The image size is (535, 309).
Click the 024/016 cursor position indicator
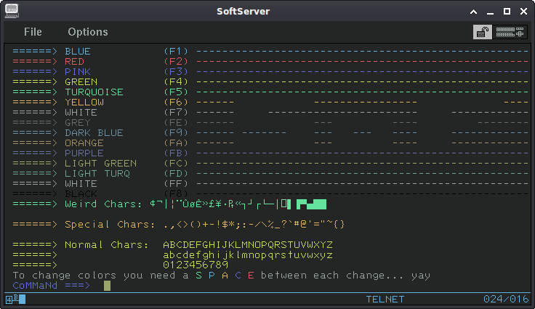(x=506, y=299)
